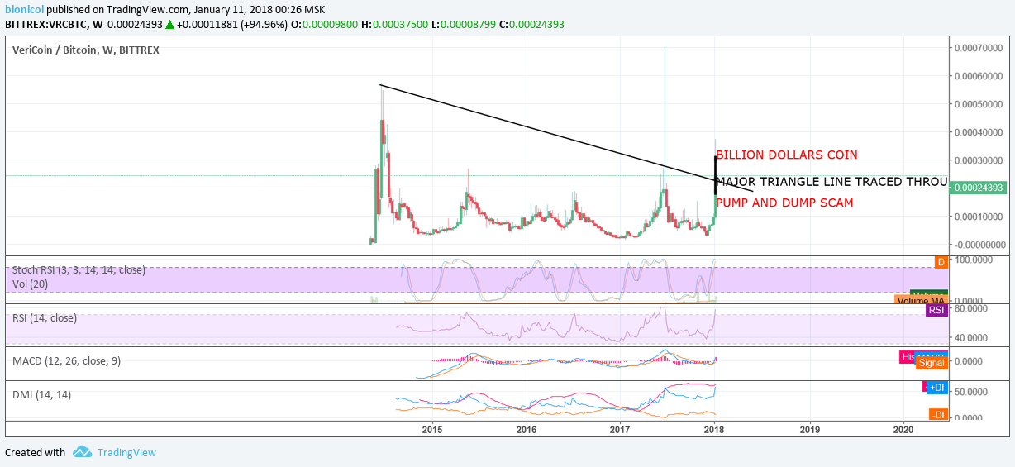Click the 50.0000 DMI axis value
Image resolution: width=1015 pixels, height=467 pixels.
(x=972, y=391)
